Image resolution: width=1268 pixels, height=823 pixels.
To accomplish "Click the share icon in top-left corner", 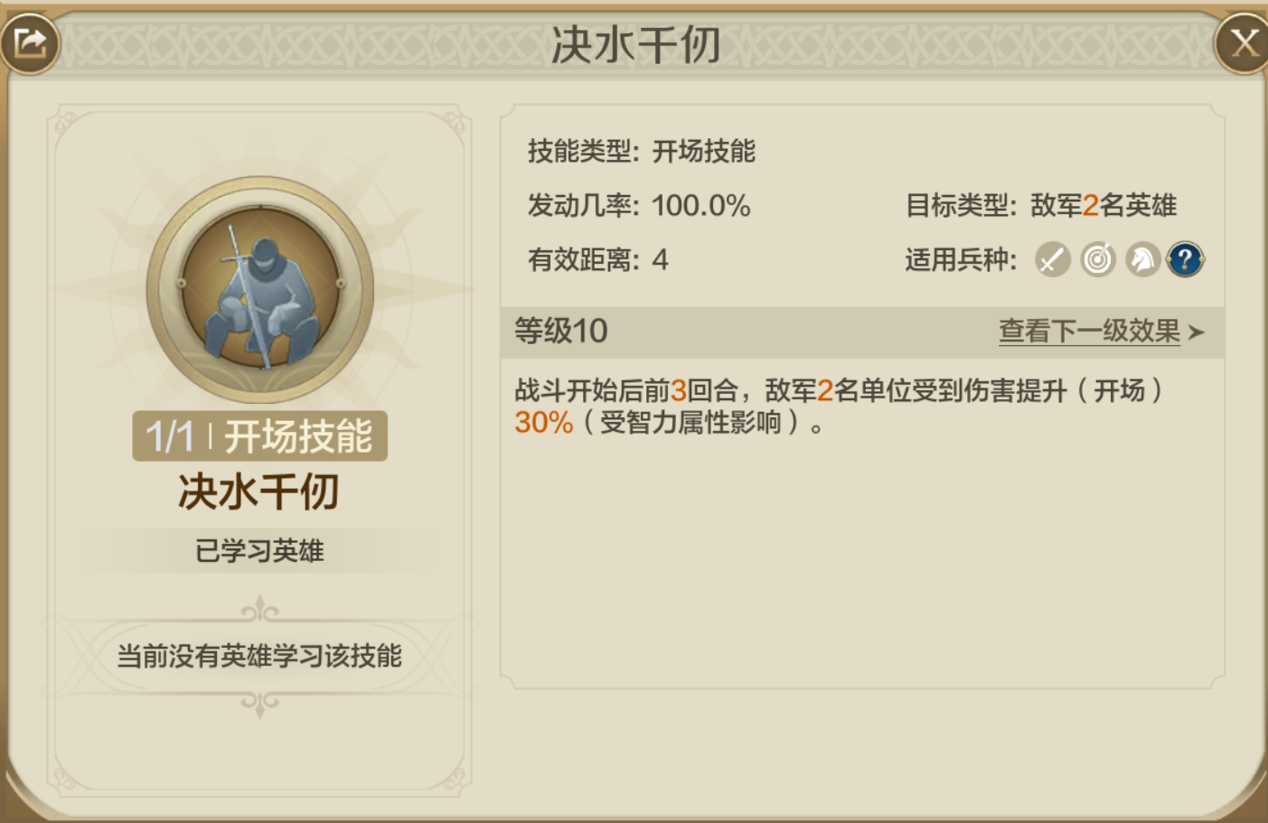I will (30, 43).
